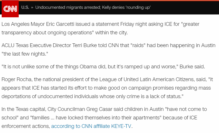Click the phrase 'the last few nights'
219x133 pixels.
25,54
